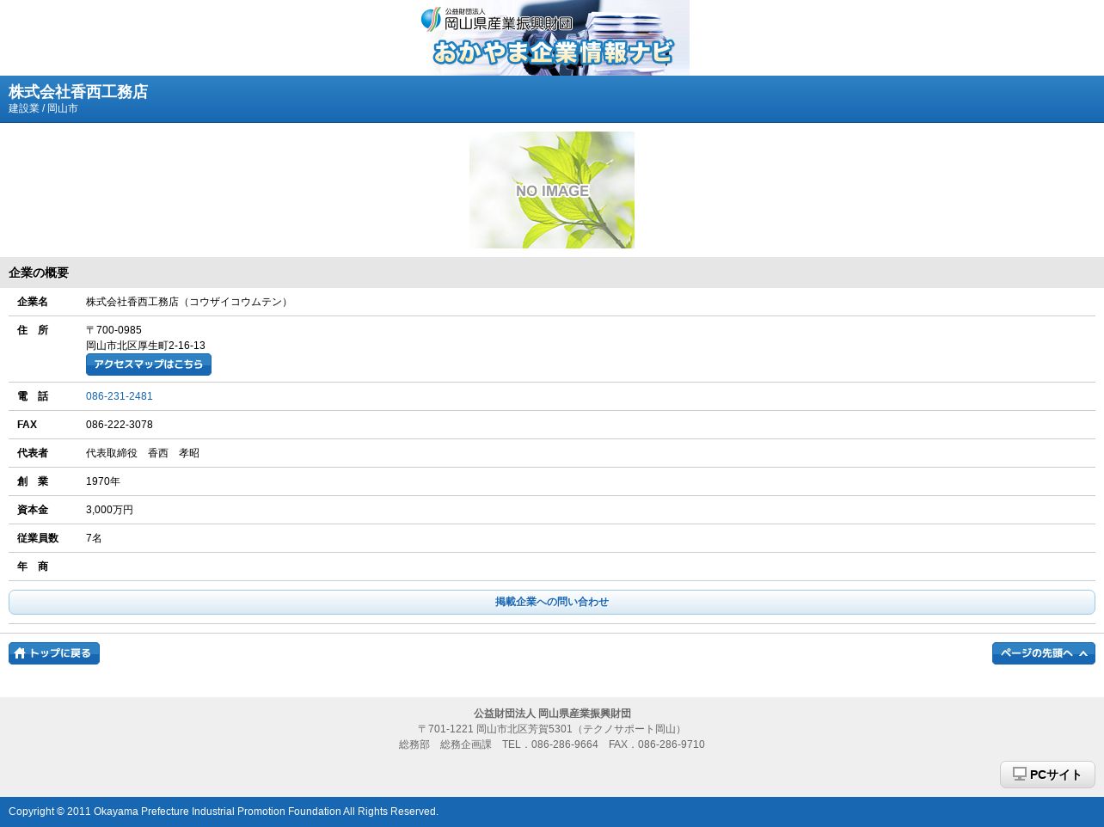Image resolution: width=1104 pixels, height=827 pixels.
Task: Open the アクセスマップはこちら button
Action: pyautogui.click(x=149, y=364)
